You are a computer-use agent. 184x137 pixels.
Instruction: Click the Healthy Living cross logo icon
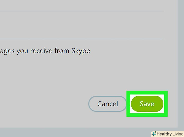click(154, 134)
